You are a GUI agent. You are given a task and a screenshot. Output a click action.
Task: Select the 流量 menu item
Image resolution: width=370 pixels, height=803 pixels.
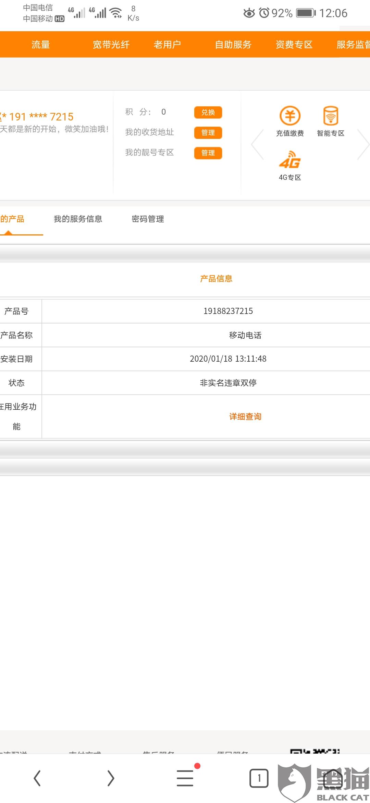(41, 45)
